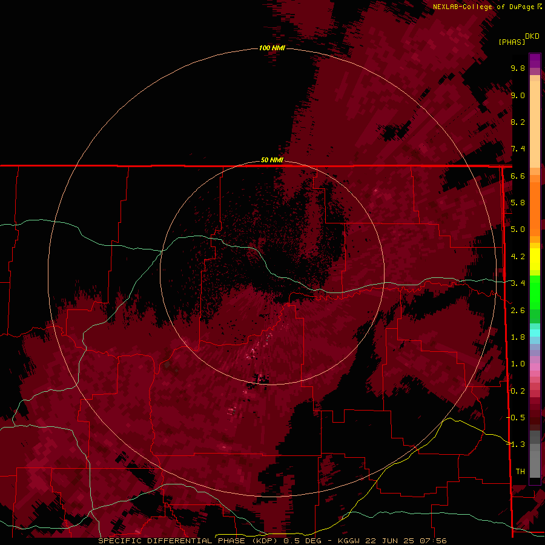Pick the pink segment of the color bar
Viewport: 545px width, 545px height.
[535, 367]
